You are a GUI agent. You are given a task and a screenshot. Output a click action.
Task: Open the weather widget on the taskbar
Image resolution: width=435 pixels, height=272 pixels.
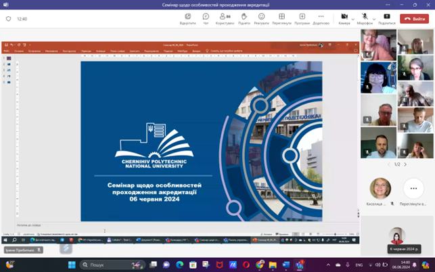coord(9,265)
